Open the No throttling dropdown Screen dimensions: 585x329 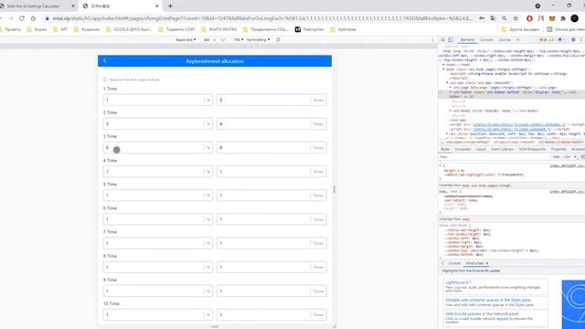[x=258, y=40]
